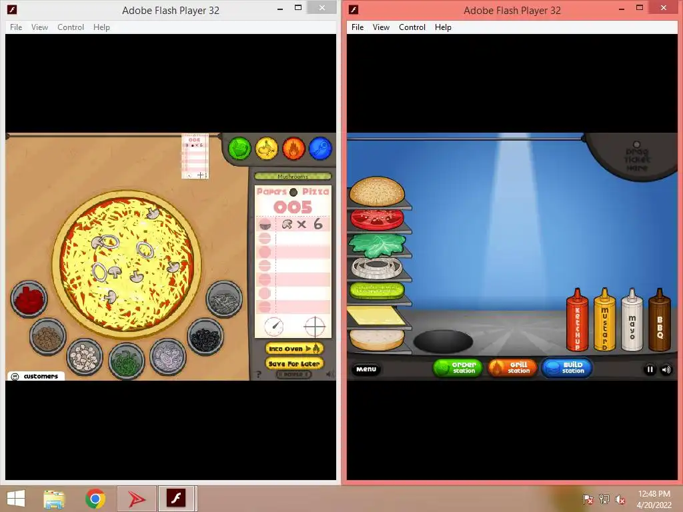Select the top bun from burger bins
Image resolution: width=683 pixels, height=512 pixels.
(378, 191)
